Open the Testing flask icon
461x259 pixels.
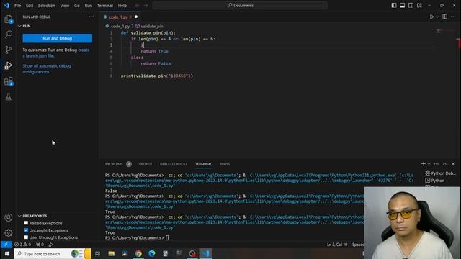coord(8,97)
